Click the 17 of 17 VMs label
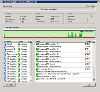The width and height of the screenshot is (100, 92). pos(90,6)
